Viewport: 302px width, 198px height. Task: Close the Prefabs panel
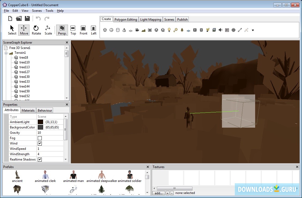148,167
